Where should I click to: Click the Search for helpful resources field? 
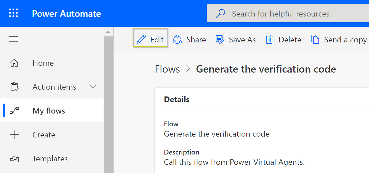288,13
